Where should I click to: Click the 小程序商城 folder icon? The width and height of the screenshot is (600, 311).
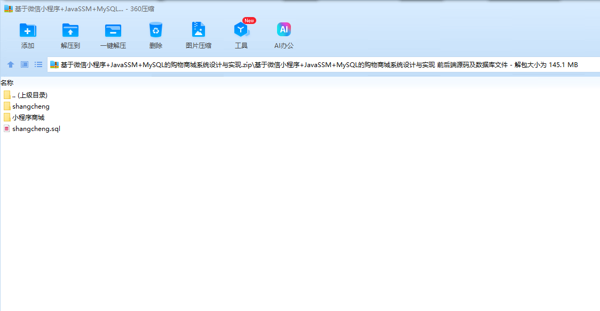click(7, 117)
